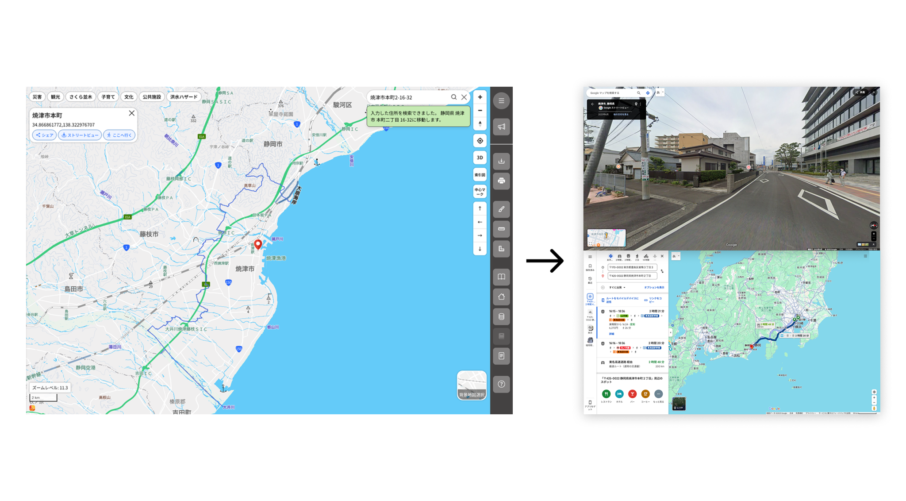The height and width of the screenshot is (501, 906).
Task: Enable the 災害 map layer
Action: point(38,96)
